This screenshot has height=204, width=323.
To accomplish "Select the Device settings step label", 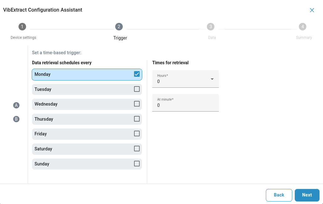I will click(x=24, y=38).
